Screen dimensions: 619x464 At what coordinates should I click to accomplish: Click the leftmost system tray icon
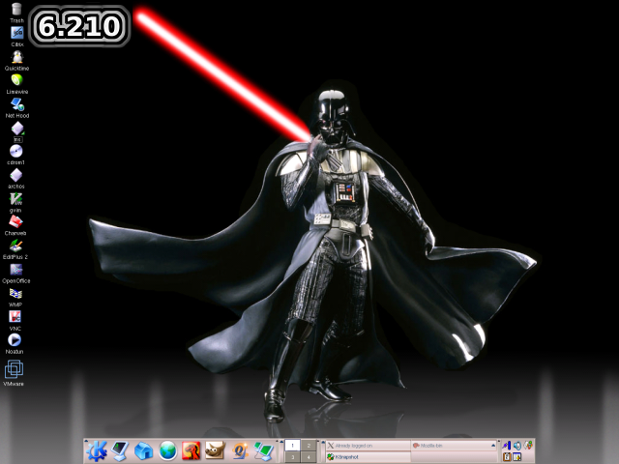pos(506,446)
